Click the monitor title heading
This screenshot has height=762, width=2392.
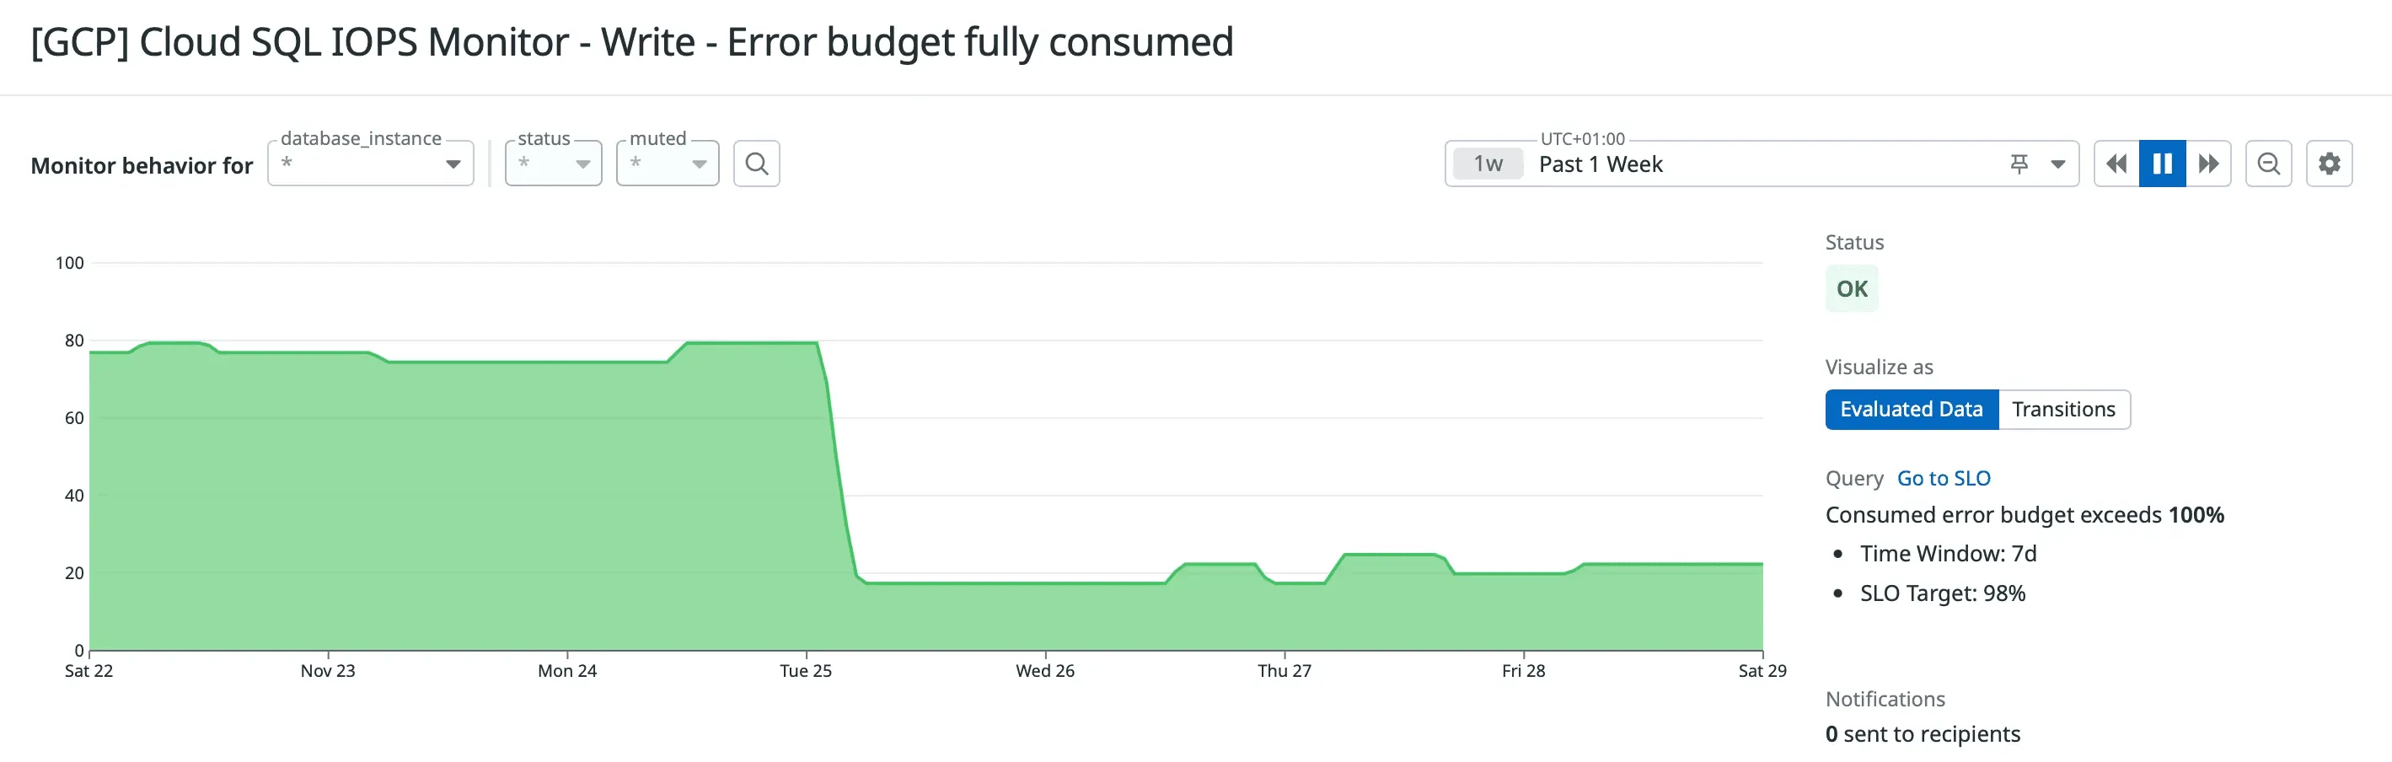tap(631, 42)
